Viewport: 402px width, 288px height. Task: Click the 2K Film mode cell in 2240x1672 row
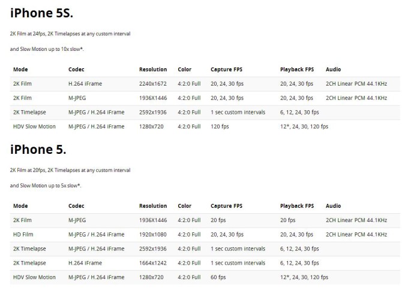click(22, 84)
